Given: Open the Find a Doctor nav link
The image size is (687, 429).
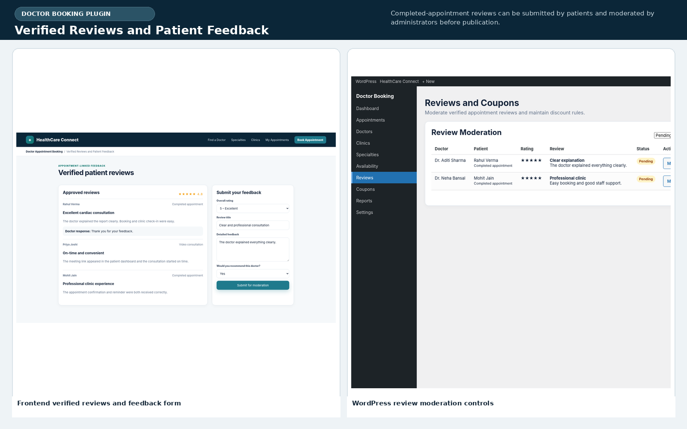Looking at the screenshot, I should point(216,140).
